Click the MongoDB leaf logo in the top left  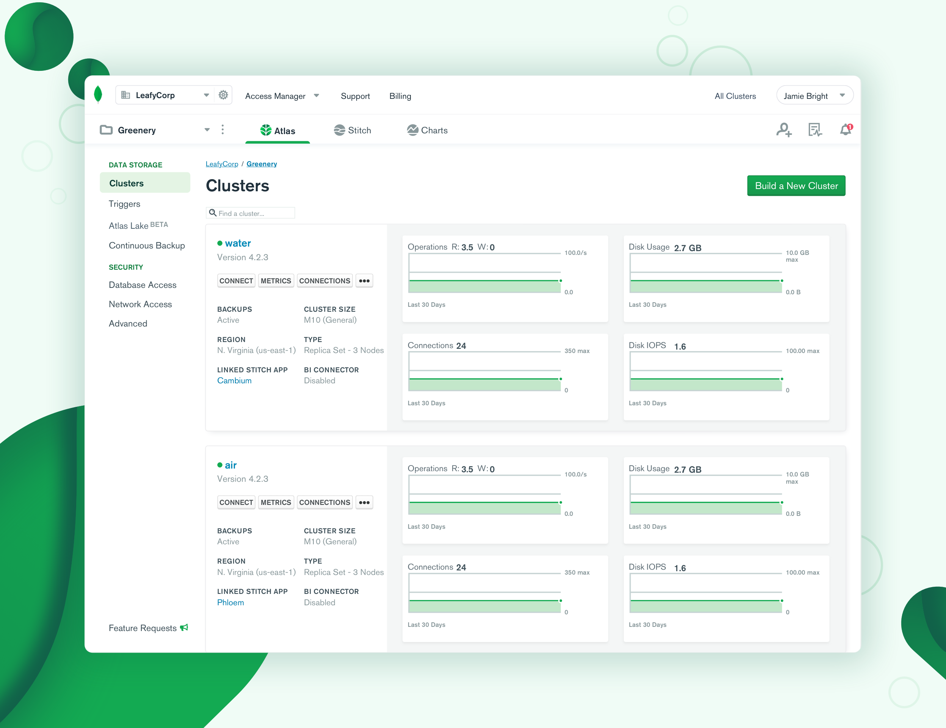click(98, 95)
